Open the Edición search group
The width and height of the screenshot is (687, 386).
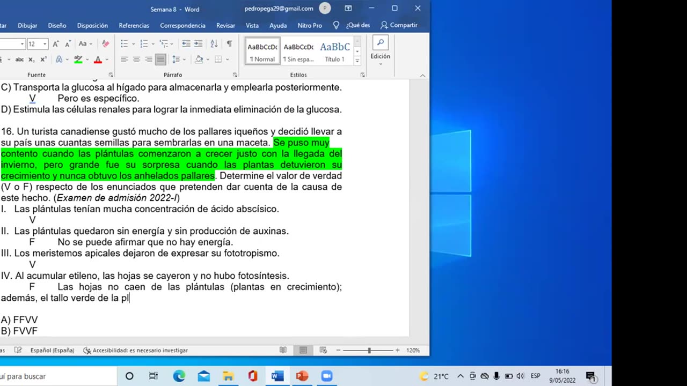[380, 51]
